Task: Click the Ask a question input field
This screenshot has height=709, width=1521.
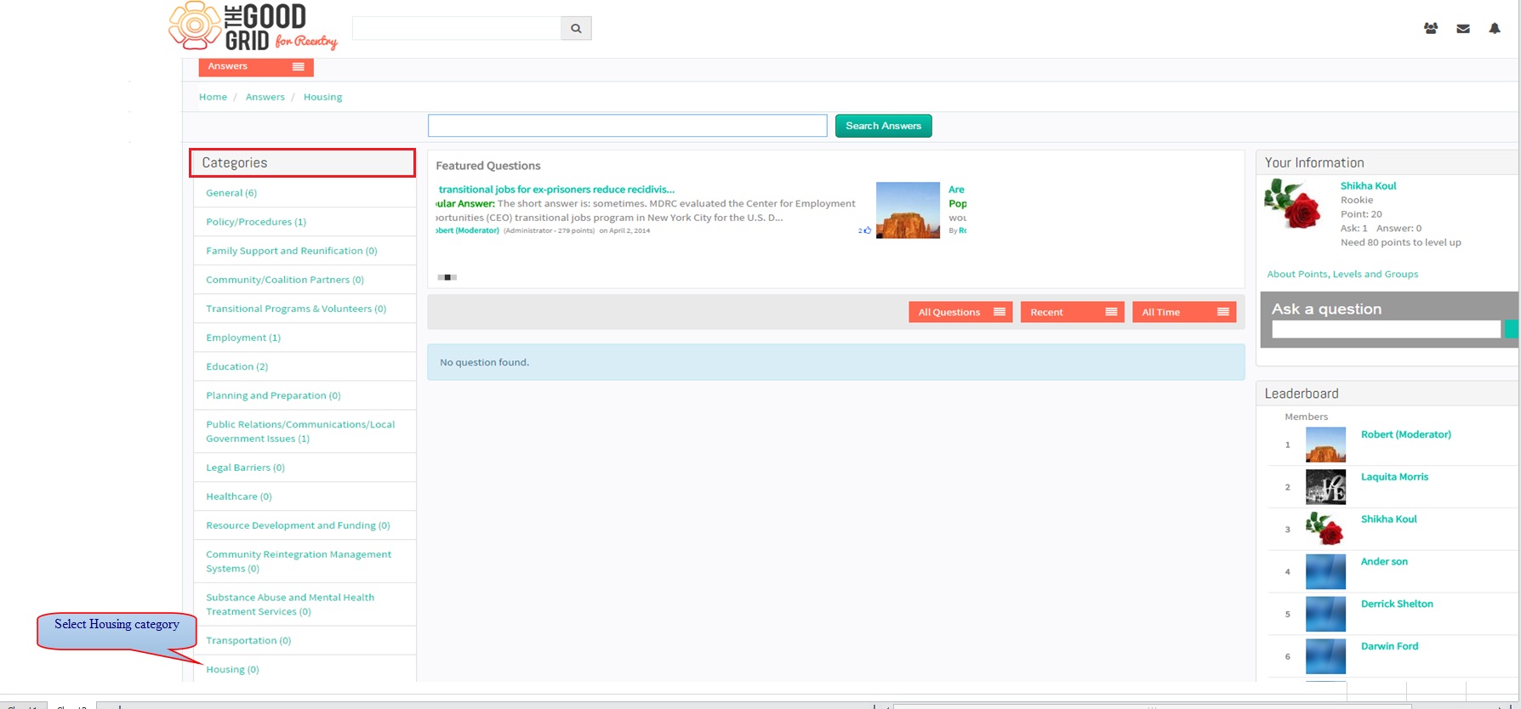Action: pos(1386,329)
